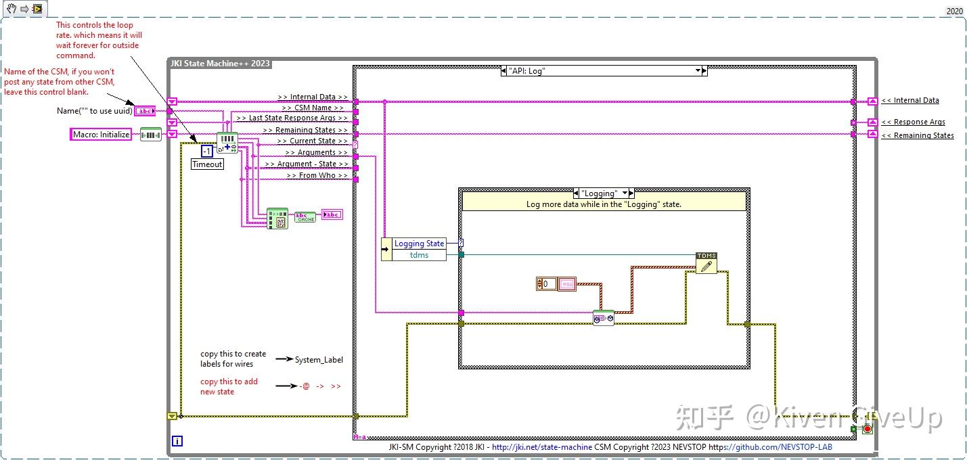
Task: Go to previous case of "API: Log" structure
Action: [503, 70]
